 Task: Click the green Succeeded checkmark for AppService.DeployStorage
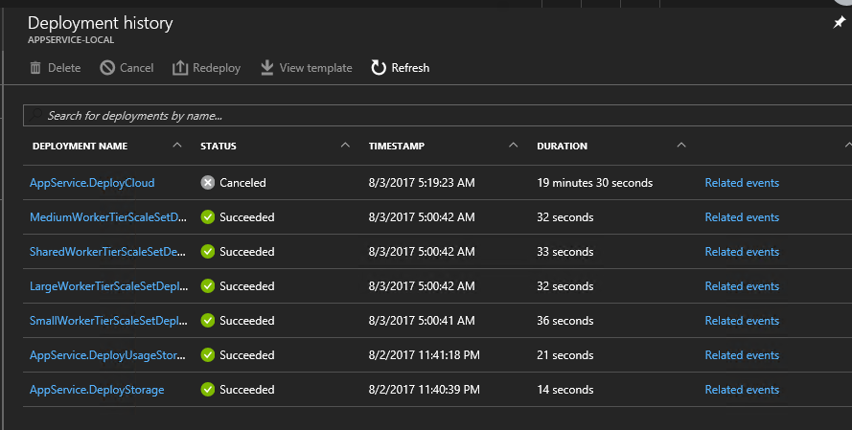click(208, 389)
